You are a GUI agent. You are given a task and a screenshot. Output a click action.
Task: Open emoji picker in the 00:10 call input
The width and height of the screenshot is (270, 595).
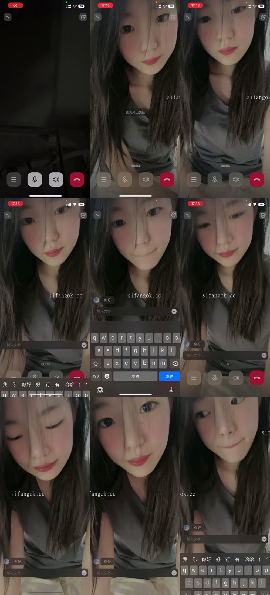click(x=84, y=345)
